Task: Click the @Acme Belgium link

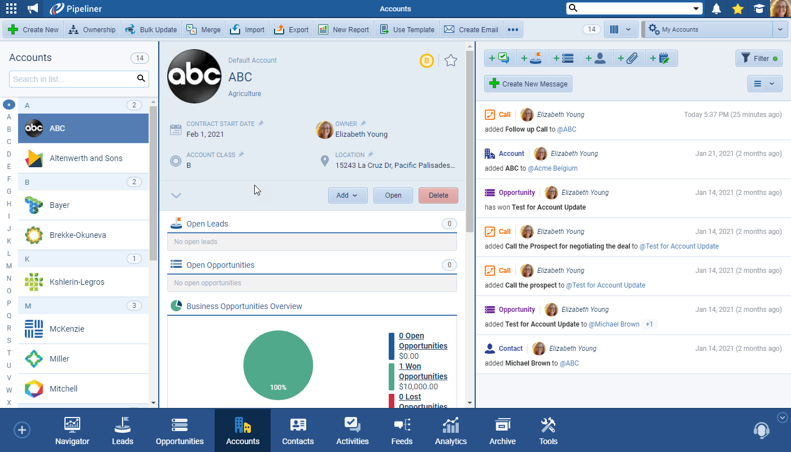Action: click(553, 168)
